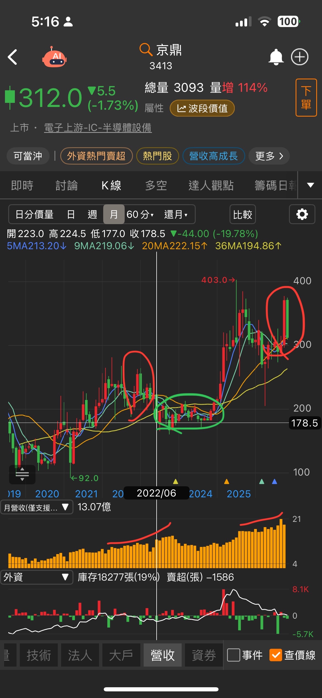Screen dimensions: 322x698
Task: Open the 比較 compare button
Action: pyautogui.click(x=242, y=214)
